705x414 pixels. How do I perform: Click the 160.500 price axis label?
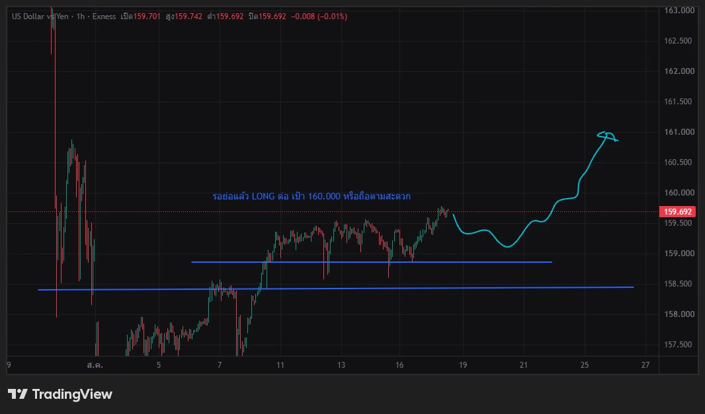point(678,162)
